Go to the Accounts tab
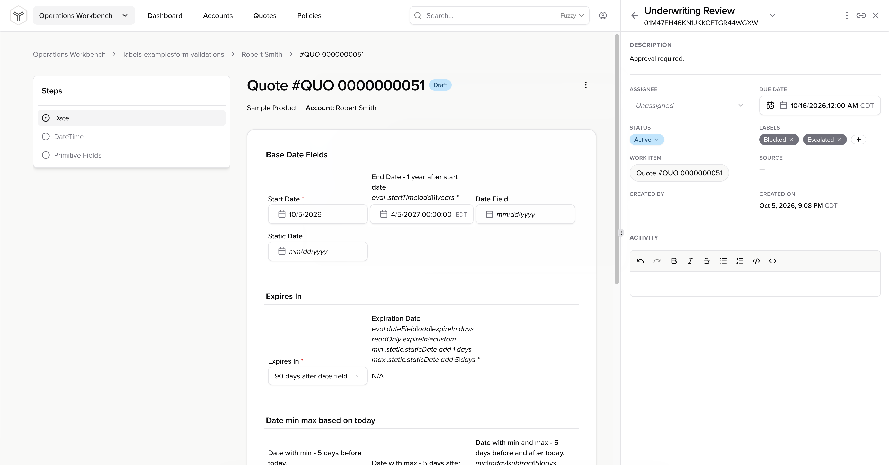Image resolution: width=889 pixels, height=465 pixels. point(218,15)
